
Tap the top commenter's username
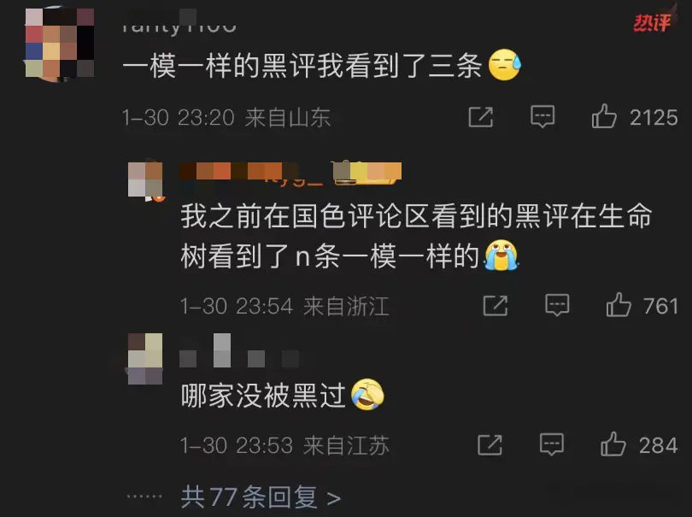click(x=179, y=23)
